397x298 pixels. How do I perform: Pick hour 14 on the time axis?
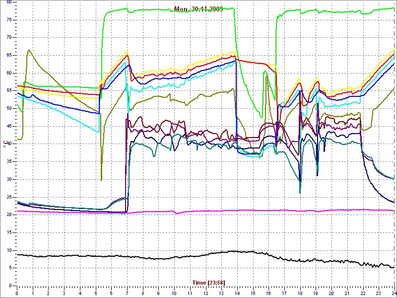[x=237, y=292]
